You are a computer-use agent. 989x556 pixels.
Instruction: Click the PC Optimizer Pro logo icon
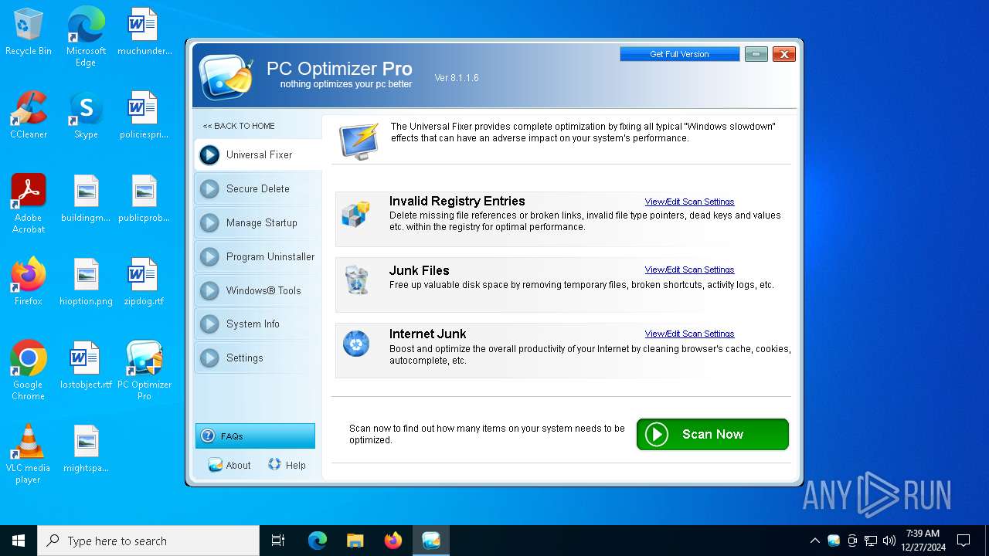point(226,76)
